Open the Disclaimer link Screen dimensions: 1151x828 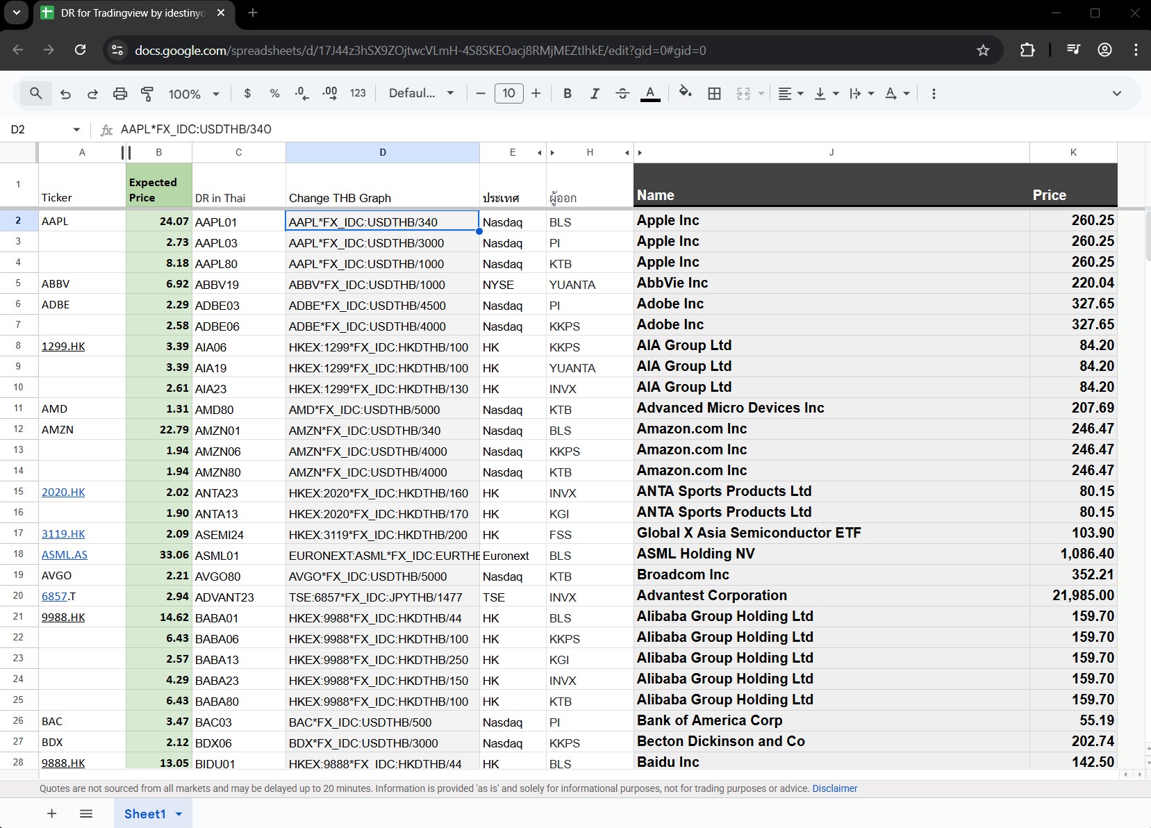click(834, 788)
